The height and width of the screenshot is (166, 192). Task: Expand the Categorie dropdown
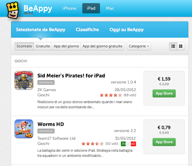[139, 46]
